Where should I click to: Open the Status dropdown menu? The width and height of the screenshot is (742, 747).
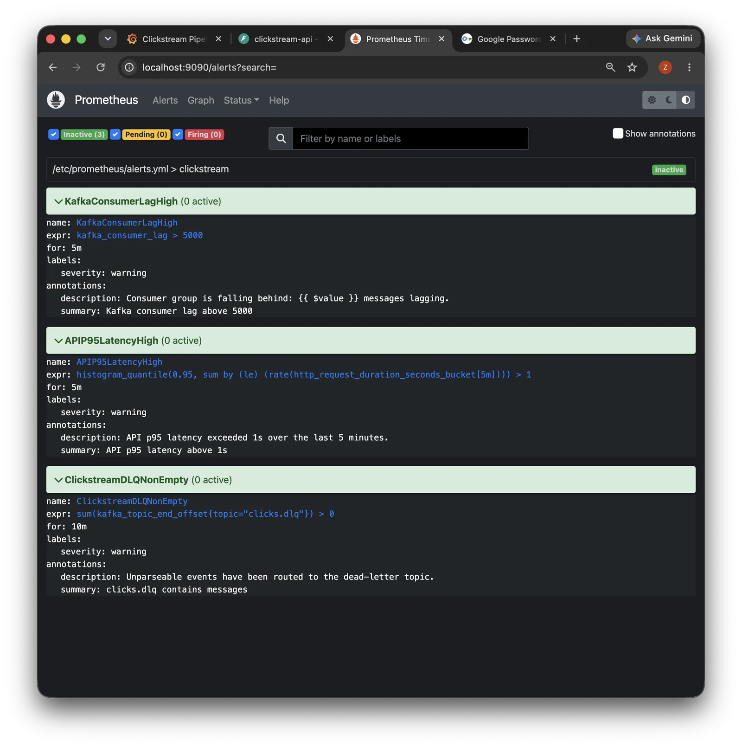coord(241,100)
